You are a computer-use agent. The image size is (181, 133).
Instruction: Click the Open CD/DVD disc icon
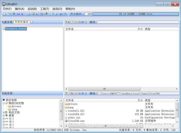click(14, 14)
